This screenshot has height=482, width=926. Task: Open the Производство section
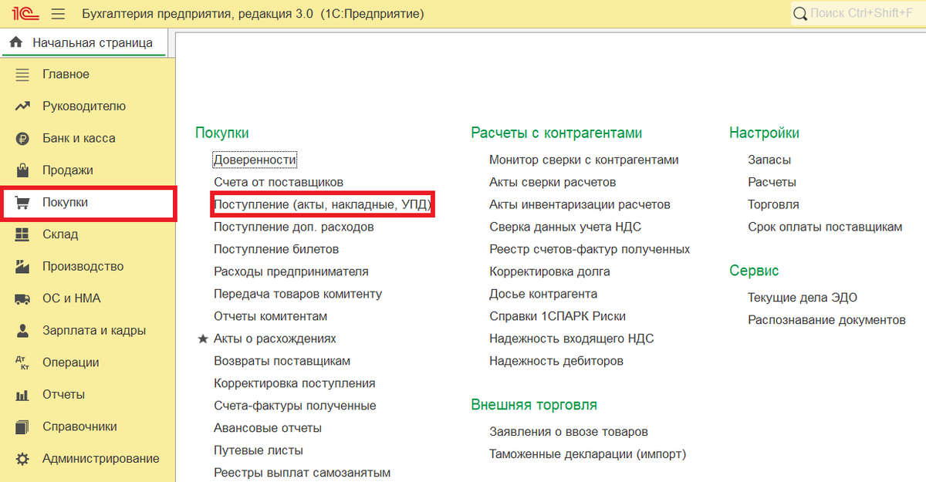click(x=83, y=267)
